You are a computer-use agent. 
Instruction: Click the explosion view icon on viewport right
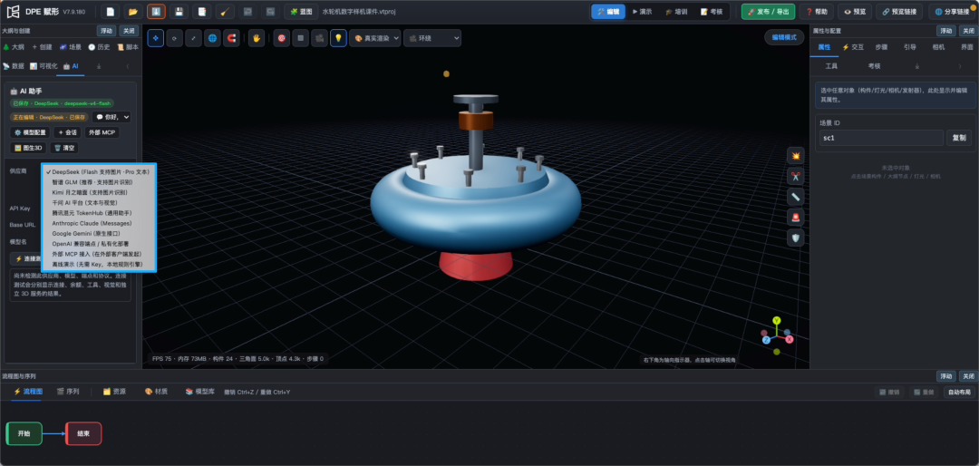click(x=796, y=156)
